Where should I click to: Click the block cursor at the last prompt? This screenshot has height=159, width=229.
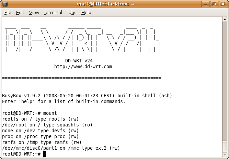pyautogui.click(x=45, y=154)
